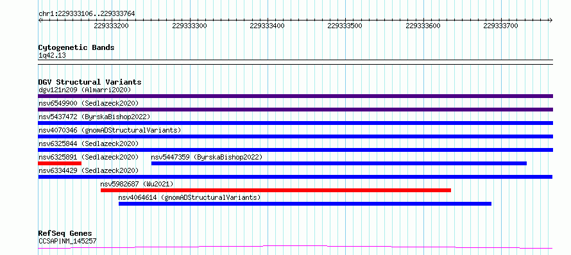Click the nsv6549900 purple variant bar
Image resolution: width=571 pixels, height=255 pixels.
(x=295, y=110)
